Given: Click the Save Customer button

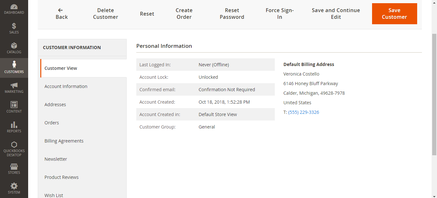Looking at the screenshot, I should [394, 14].
